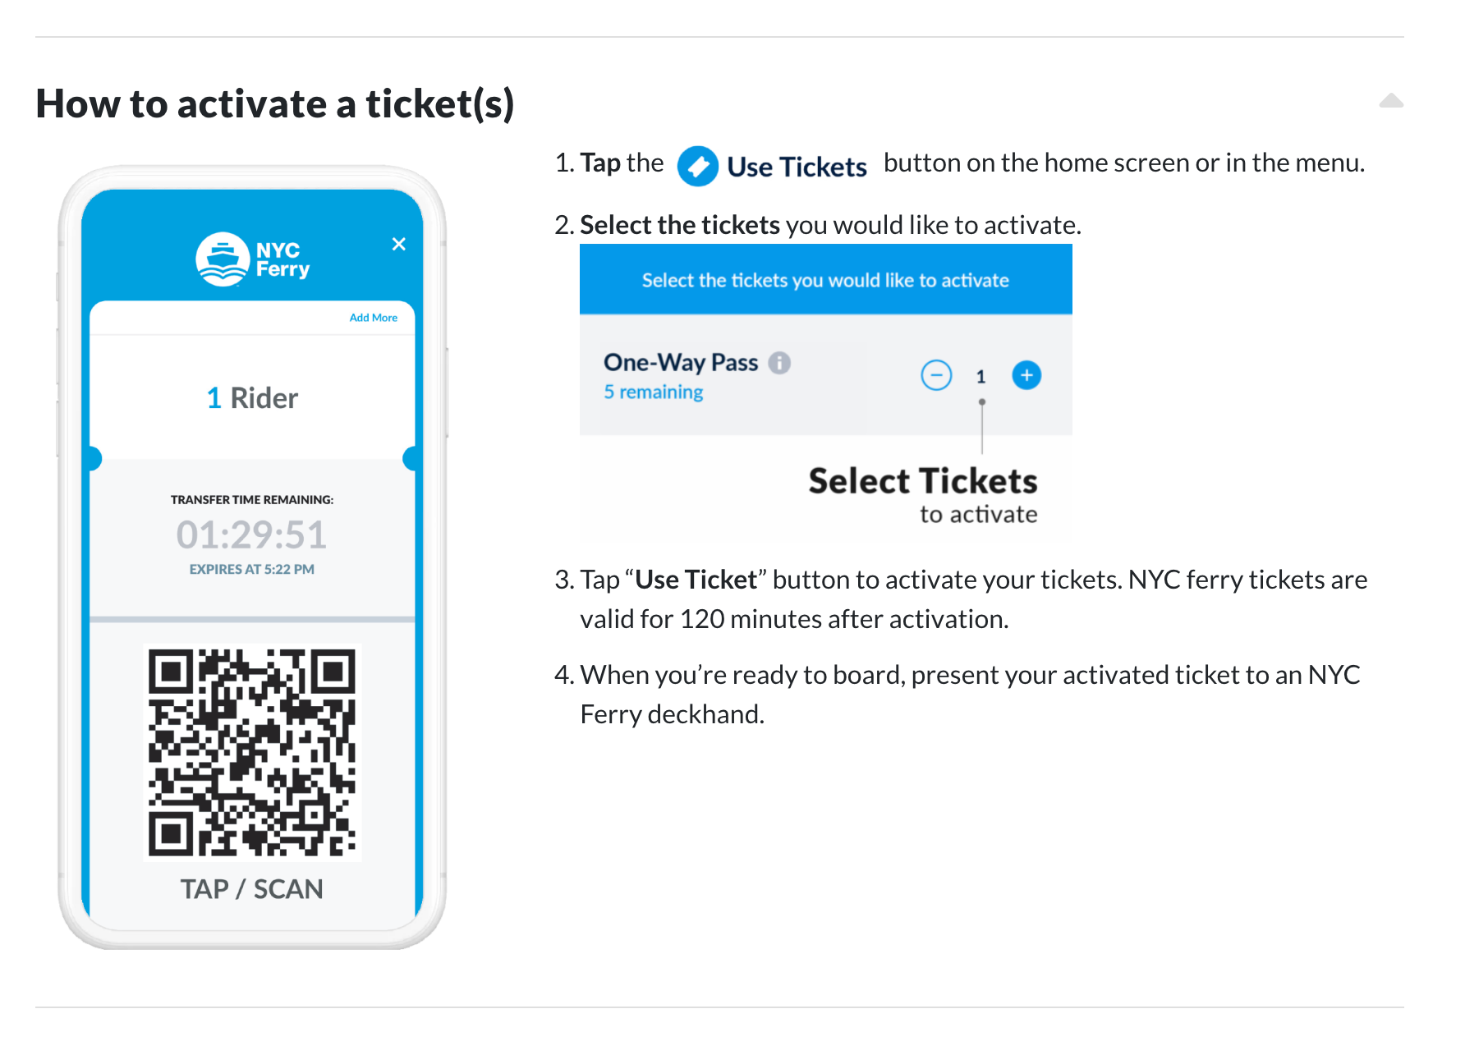
Task: Click the transfer time remaining countdown
Action: [252, 535]
